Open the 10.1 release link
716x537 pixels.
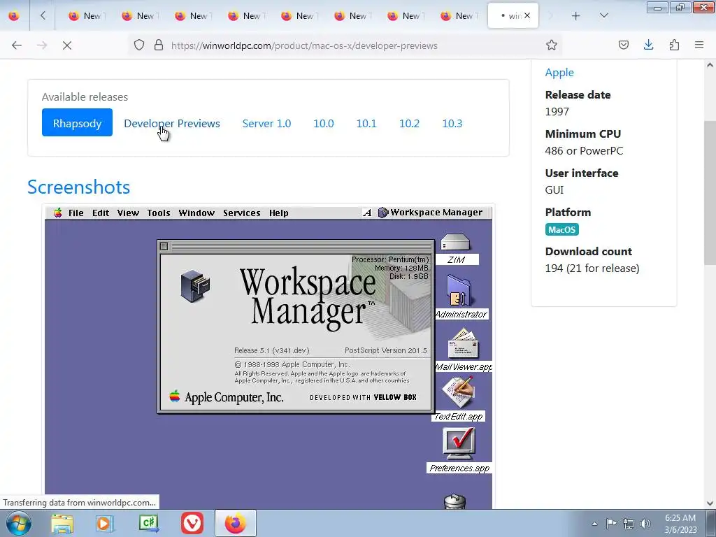[366, 123]
